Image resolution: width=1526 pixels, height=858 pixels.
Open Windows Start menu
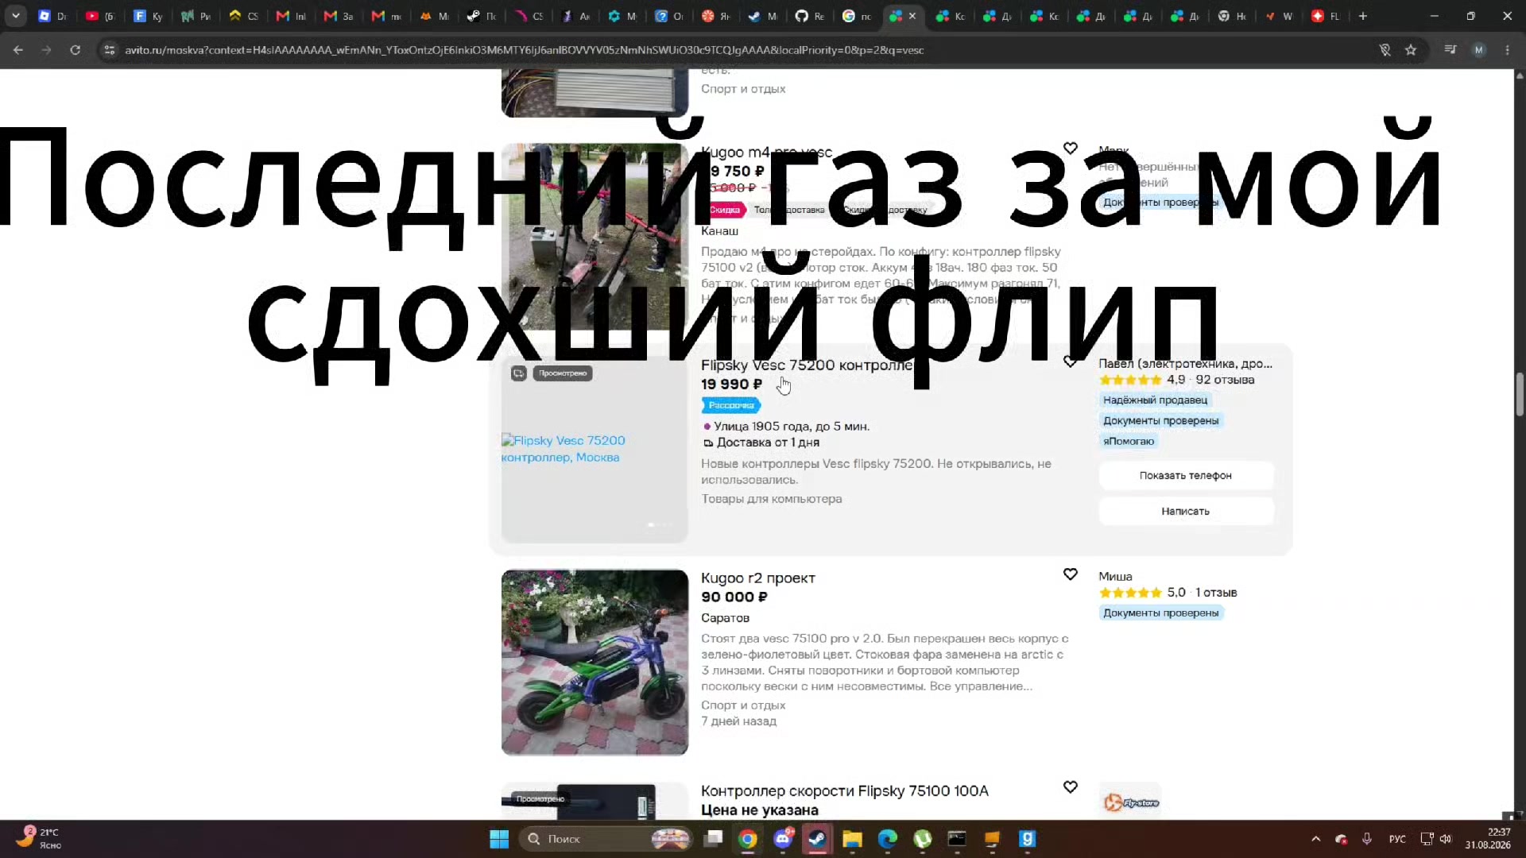point(499,839)
